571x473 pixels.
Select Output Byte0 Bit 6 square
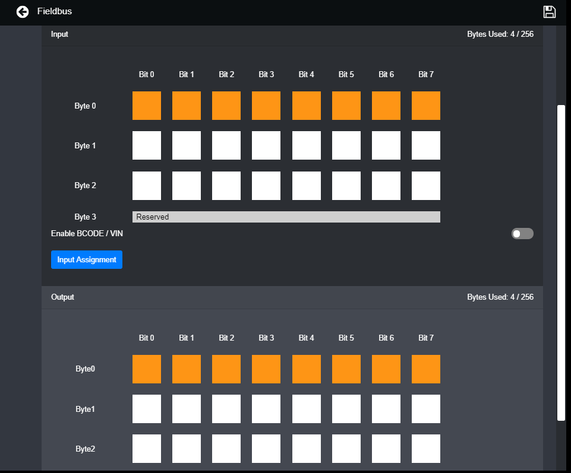point(386,369)
